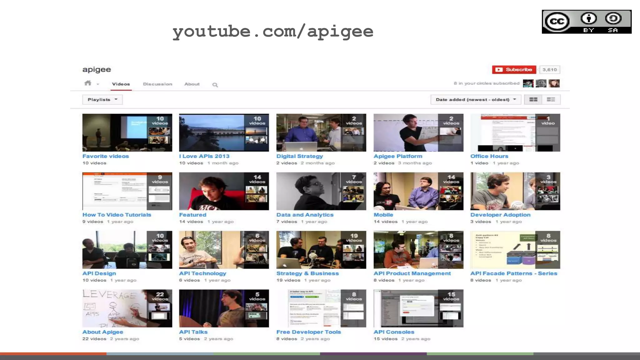This screenshot has width=640, height=360.
Task: Click the '8 in your circles subscribed' text
Action: click(x=487, y=83)
